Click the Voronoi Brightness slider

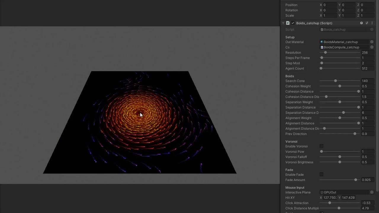point(340,162)
